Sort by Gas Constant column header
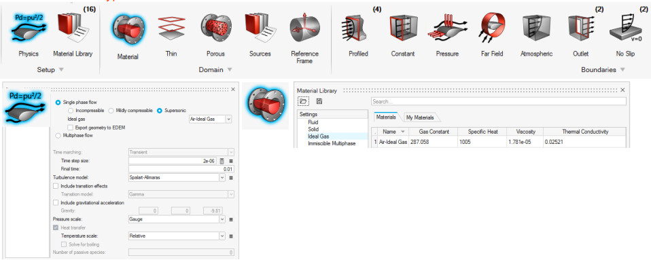Viewport: 651px width, 260px height. point(433,132)
